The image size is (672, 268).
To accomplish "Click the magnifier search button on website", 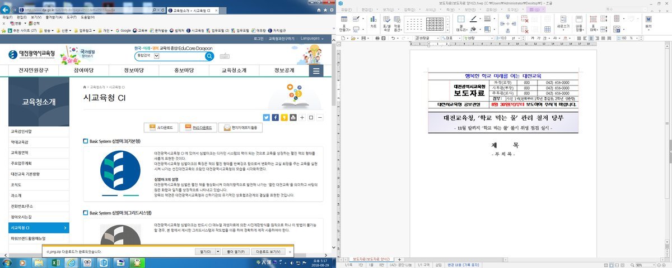I will point(209,56).
